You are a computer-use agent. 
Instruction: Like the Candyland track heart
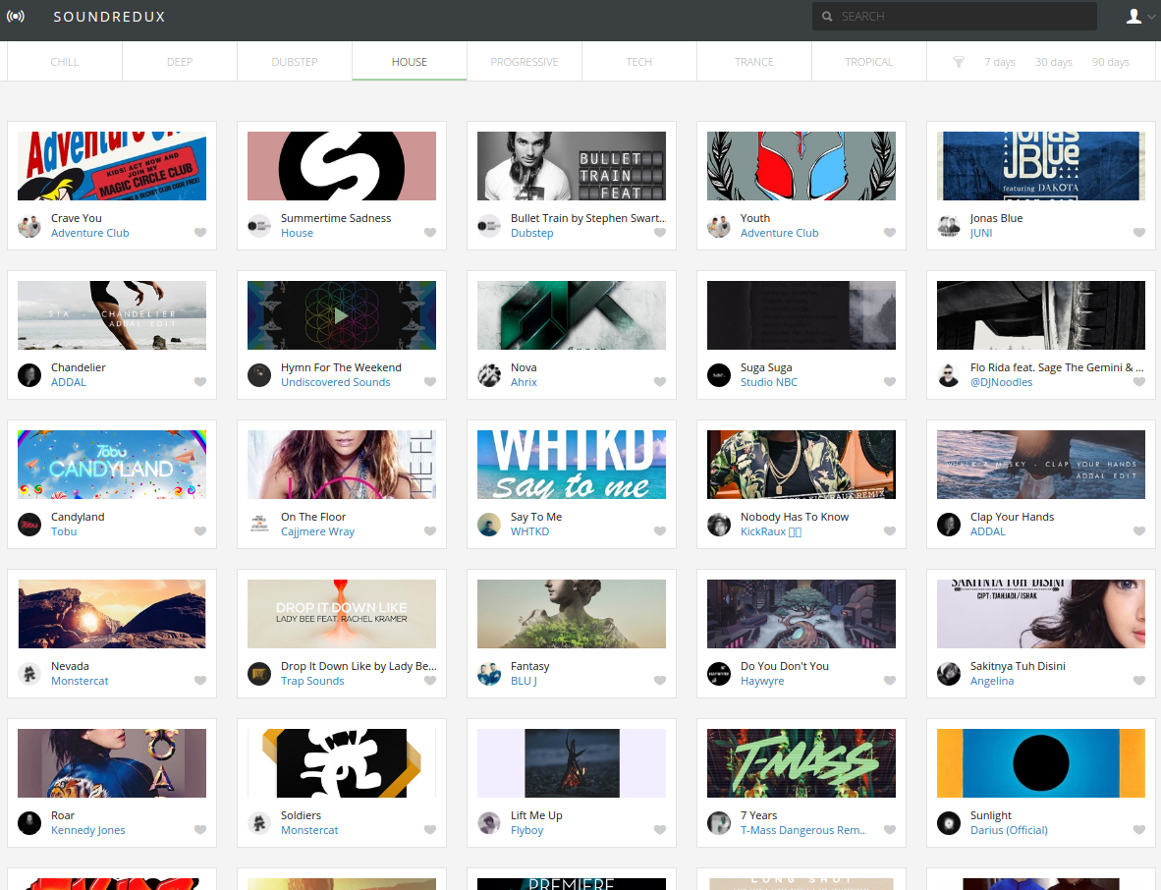[200, 530]
